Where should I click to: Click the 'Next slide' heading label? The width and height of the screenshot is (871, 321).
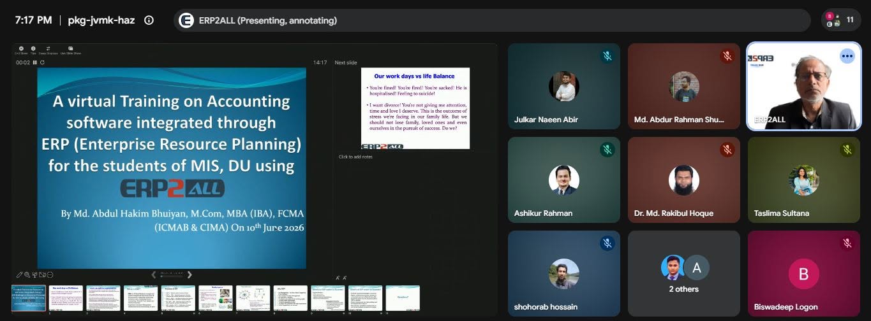(x=346, y=62)
